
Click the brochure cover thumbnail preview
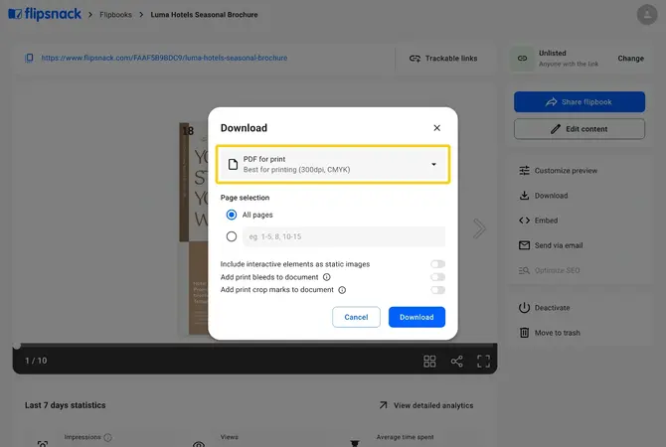point(194,228)
